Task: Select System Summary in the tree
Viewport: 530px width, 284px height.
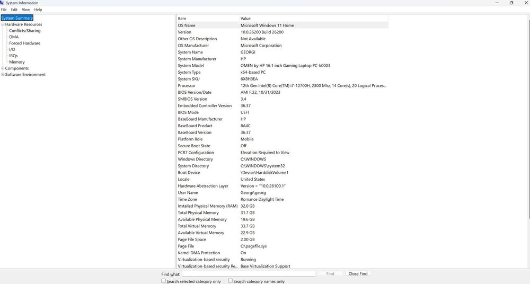Action: 17,18
